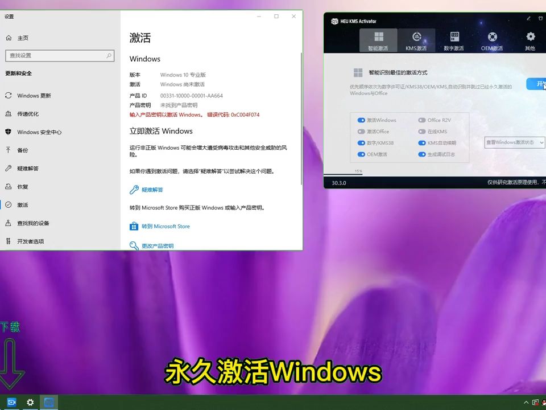Click the 30.3.0 version text

tap(339, 183)
